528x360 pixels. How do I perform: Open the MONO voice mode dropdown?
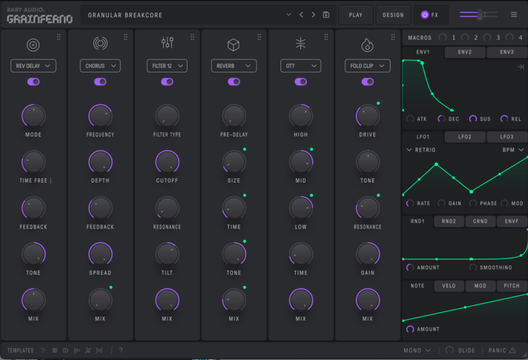pyautogui.click(x=417, y=350)
